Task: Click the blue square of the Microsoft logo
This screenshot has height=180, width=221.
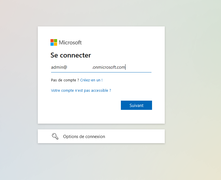Action: coord(52,44)
